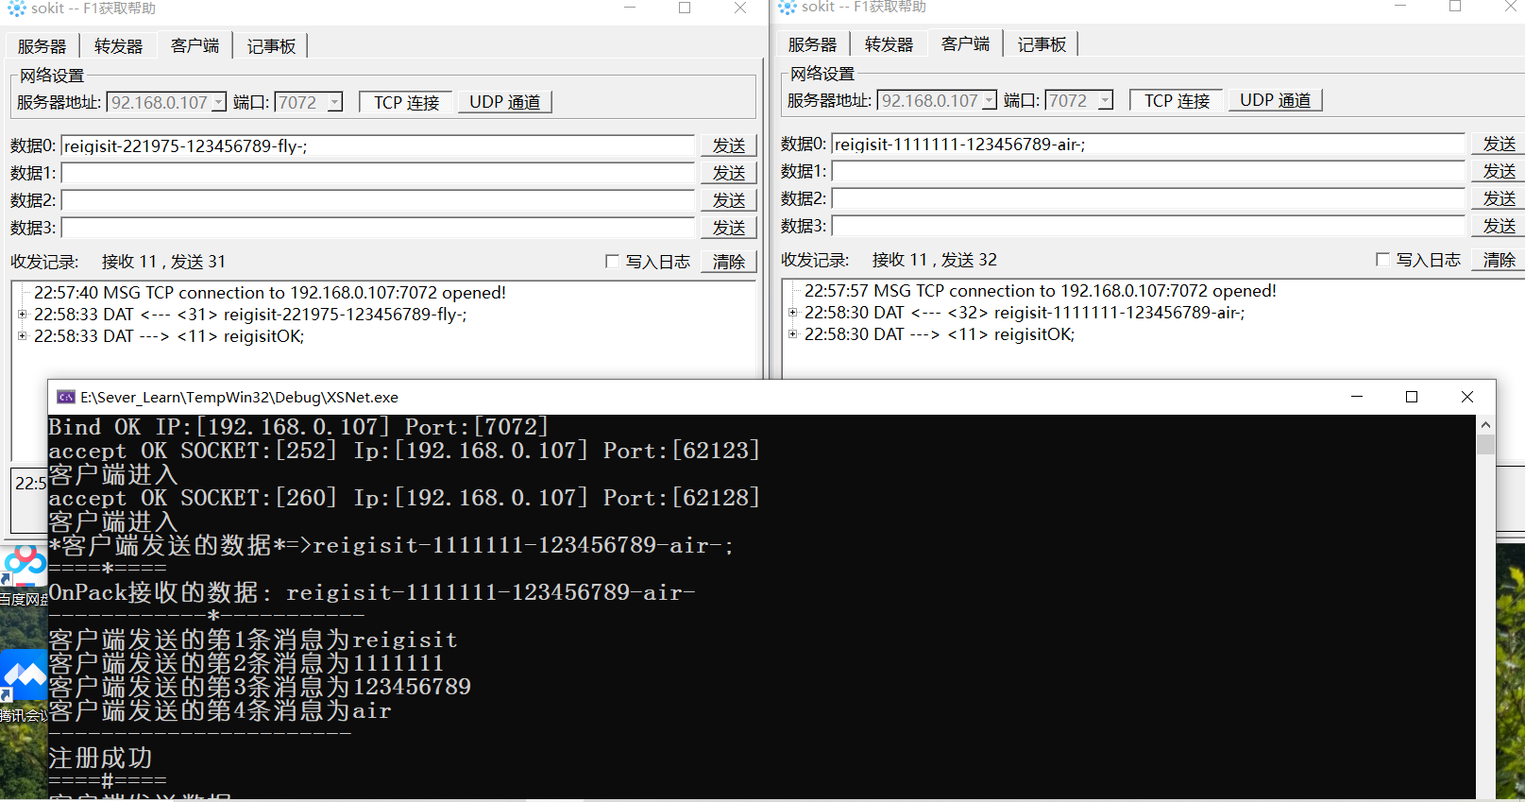Image resolution: width=1525 pixels, height=802 pixels.
Task: Expand the 22:58:33 received reigisit-221975 log row
Action: point(23,315)
